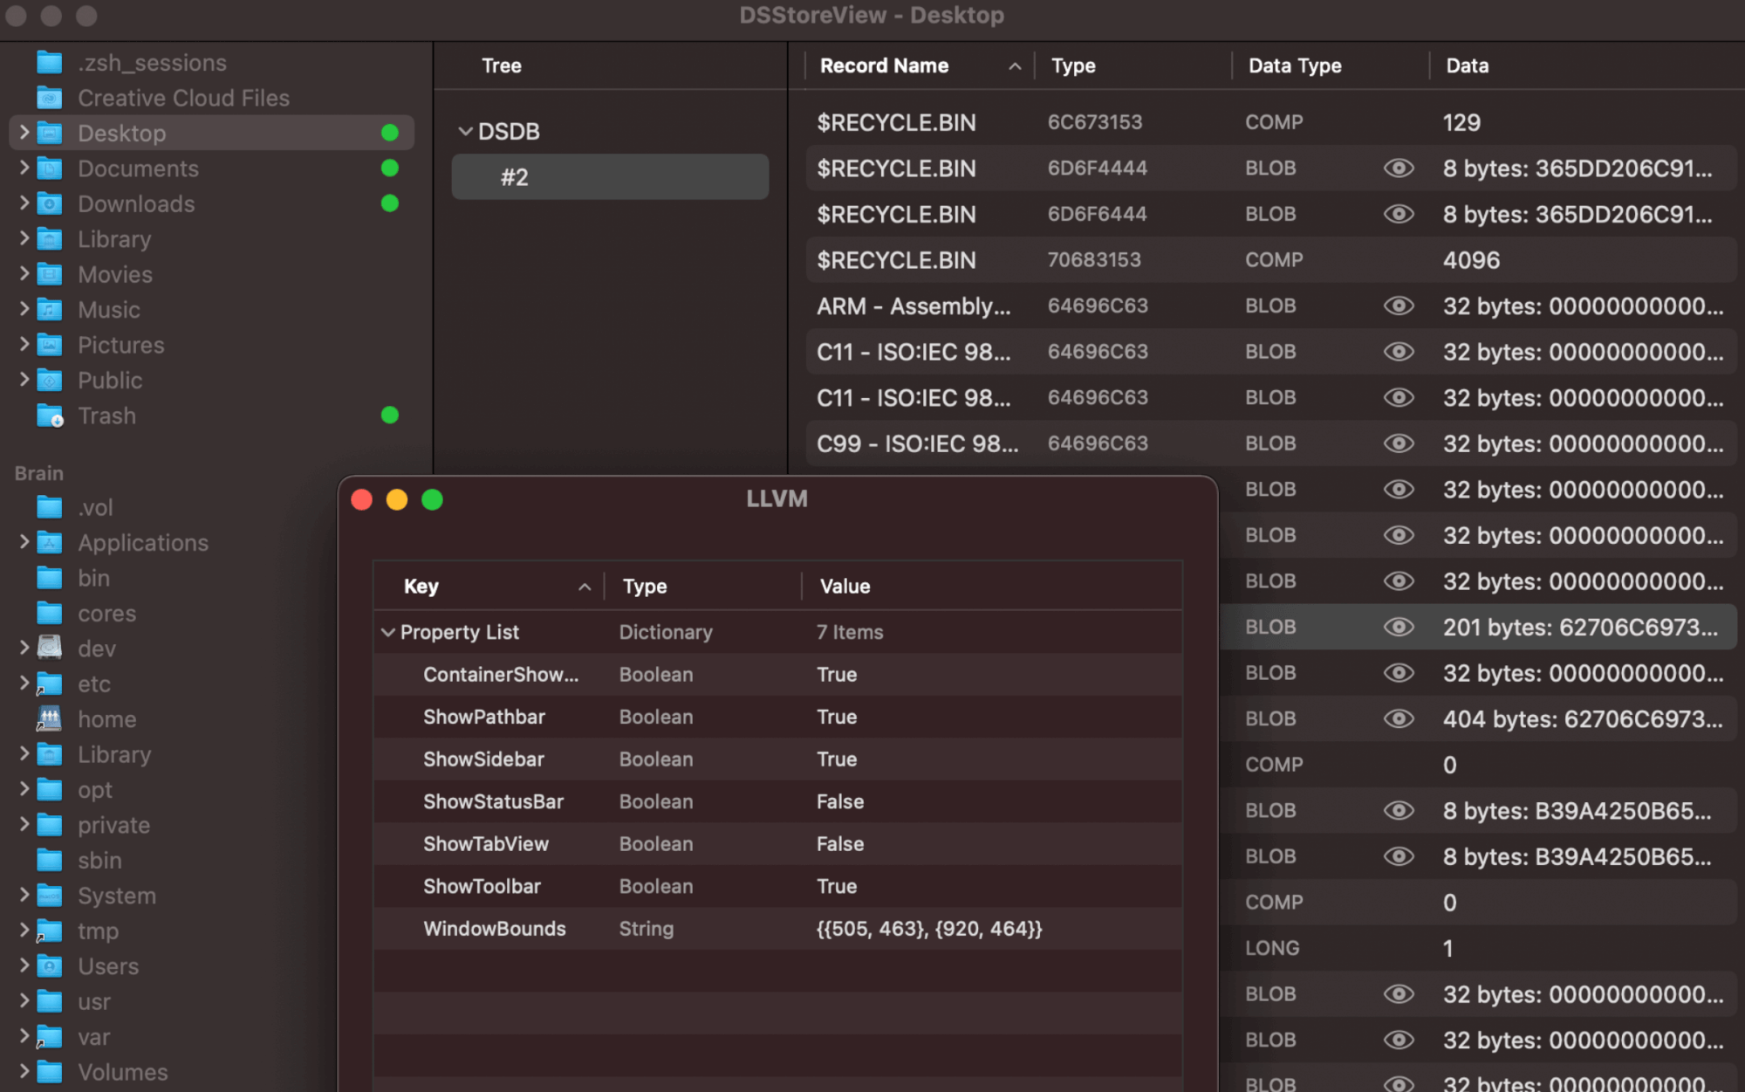
Task: Select the ShowStatusBar property row
Action: (x=777, y=802)
